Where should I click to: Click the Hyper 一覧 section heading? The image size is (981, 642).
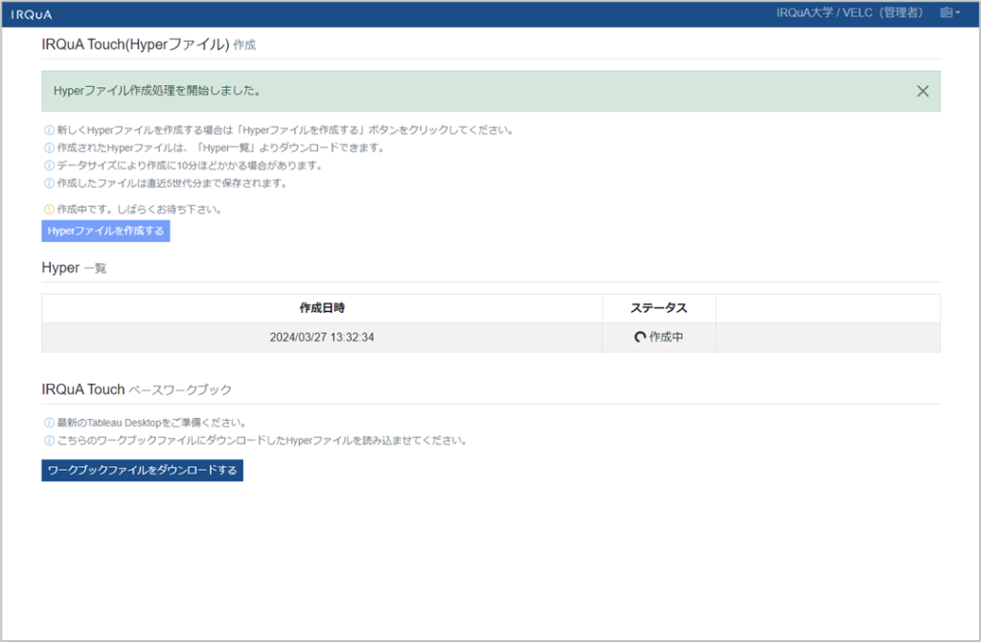pos(74,268)
